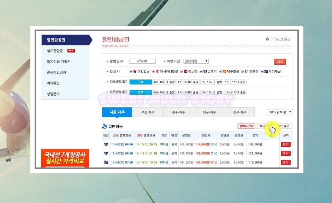The width and height of the screenshot is (332, 203).
Task: Sort results by 할인율순
Action: (283, 126)
